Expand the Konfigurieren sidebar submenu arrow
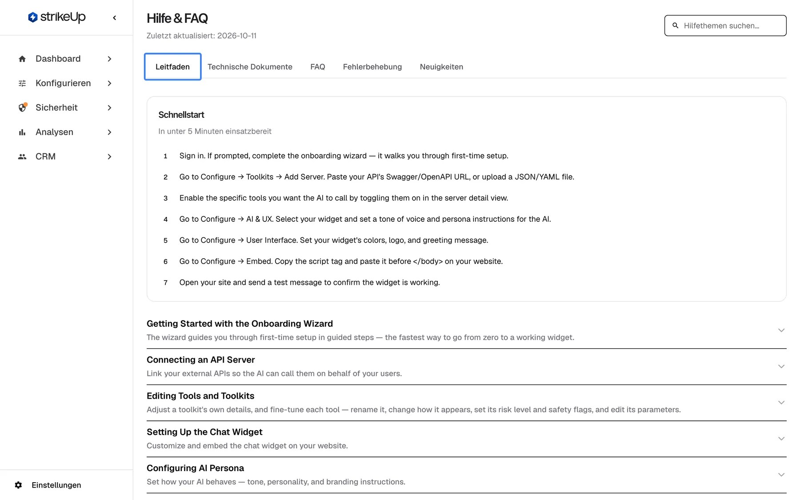The height and width of the screenshot is (500, 800). point(109,83)
